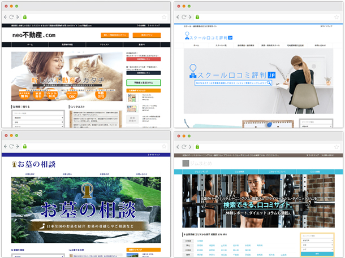Open リクエスト tab on neo不動産.com navbar
This screenshot has height=258, width=345.
105,45
